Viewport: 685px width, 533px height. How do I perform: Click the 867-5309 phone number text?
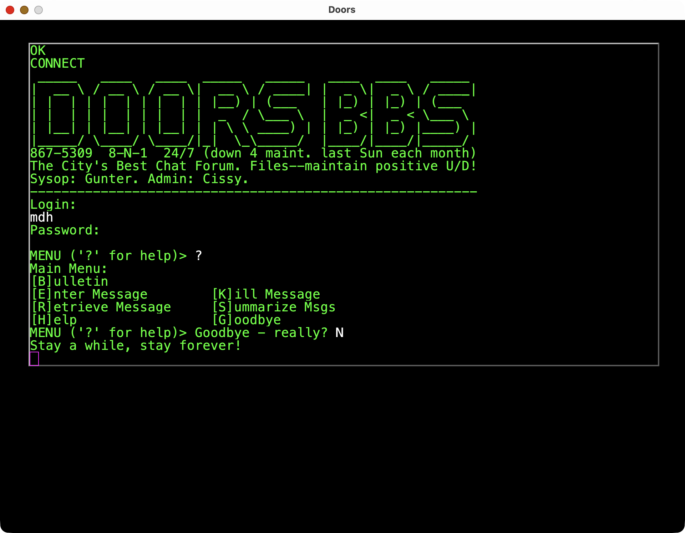coord(61,153)
